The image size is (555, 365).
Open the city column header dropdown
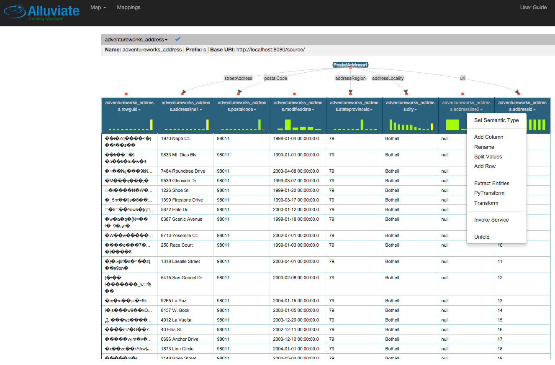(x=410, y=109)
